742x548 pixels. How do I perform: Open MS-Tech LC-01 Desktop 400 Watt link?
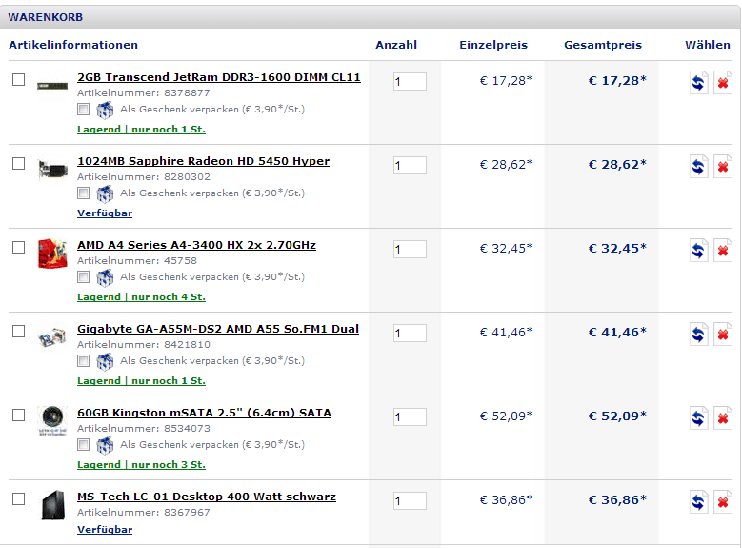(x=207, y=497)
